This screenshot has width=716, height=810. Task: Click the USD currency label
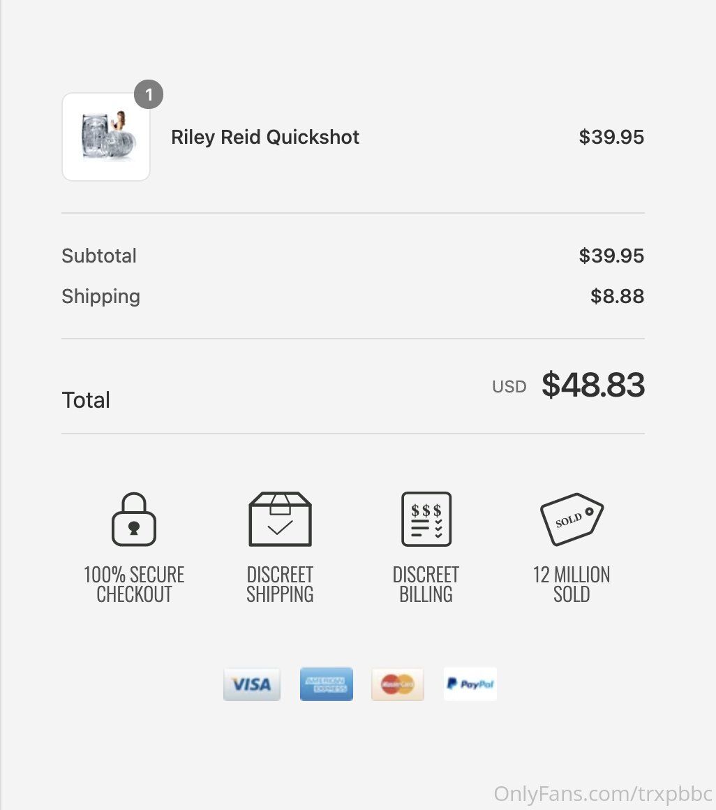(509, 387)
